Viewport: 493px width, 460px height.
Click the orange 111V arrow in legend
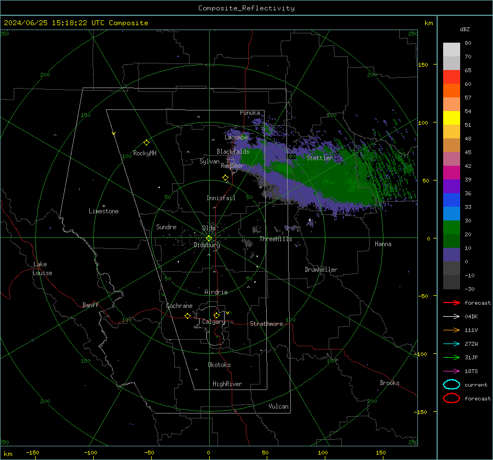point(451,330)
